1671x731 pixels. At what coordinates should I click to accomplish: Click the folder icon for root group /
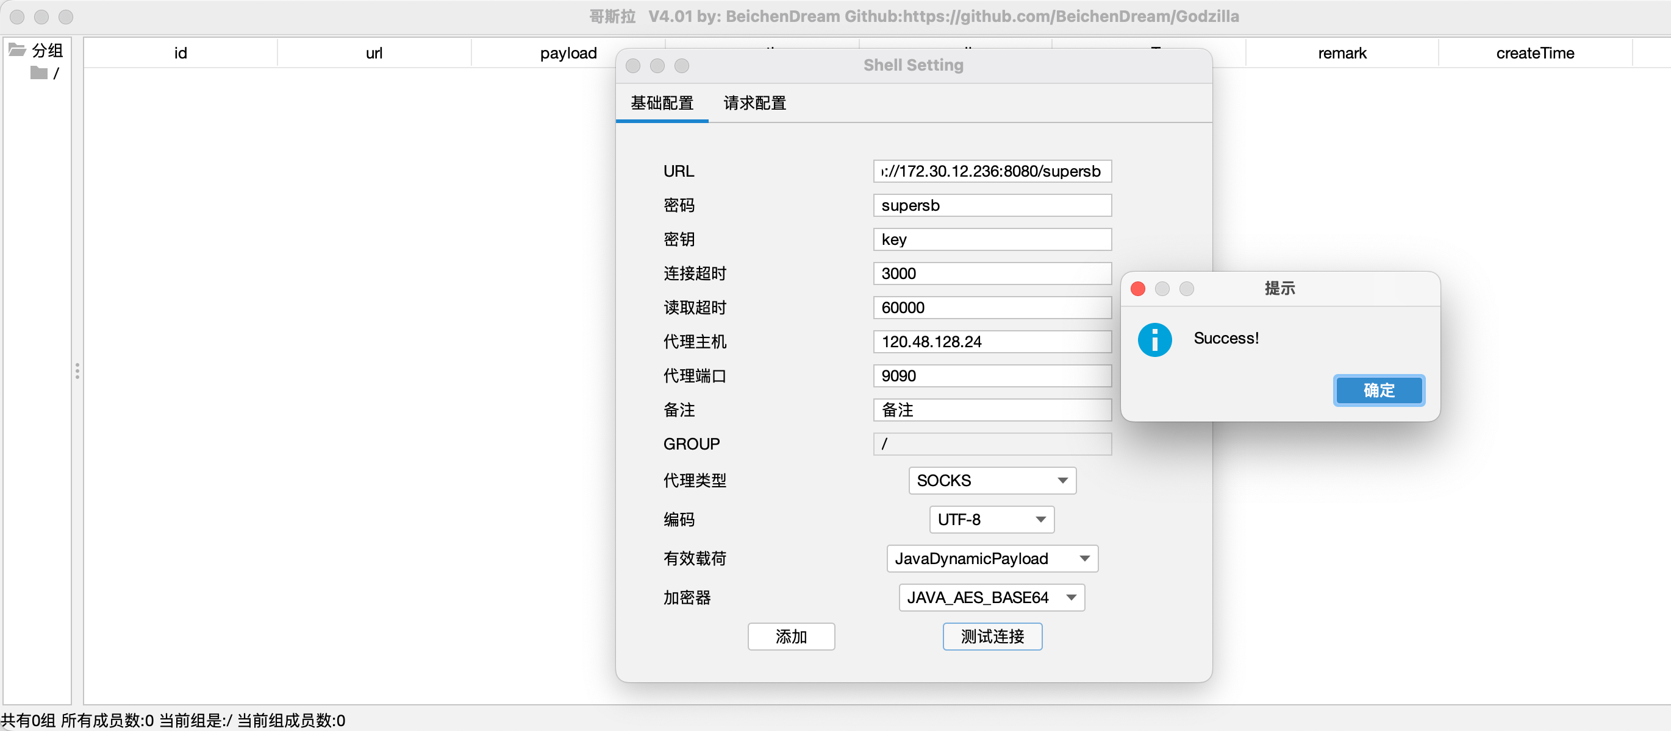[x=39, y=73]
